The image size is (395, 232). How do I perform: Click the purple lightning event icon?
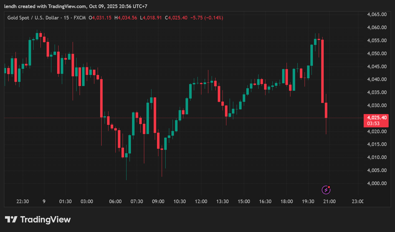[x=326, y=190]
